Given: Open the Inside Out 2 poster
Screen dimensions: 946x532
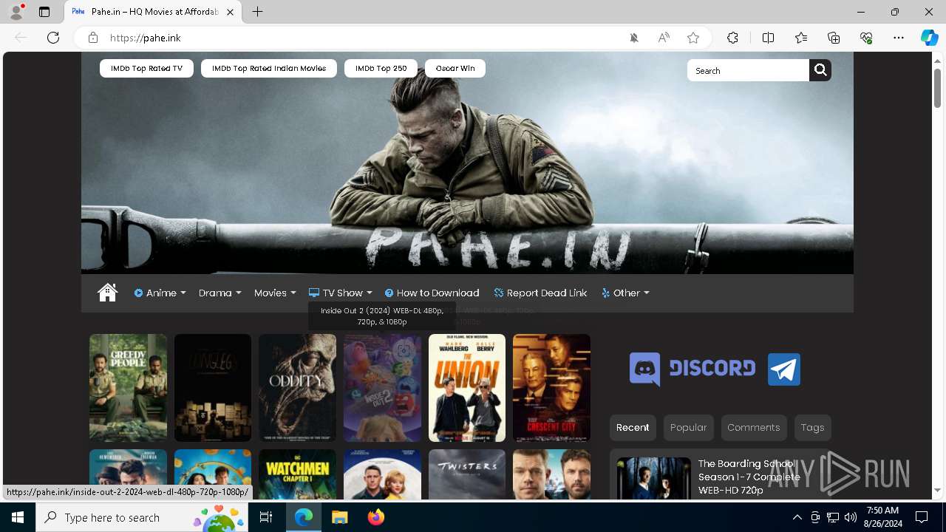Looking at the screenshot, I should click(x=382, y=388).
